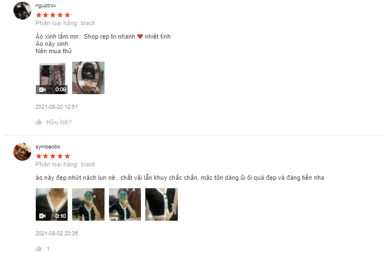
Task: Click nguotrcv's five-star rating
Action: point(53,15)
